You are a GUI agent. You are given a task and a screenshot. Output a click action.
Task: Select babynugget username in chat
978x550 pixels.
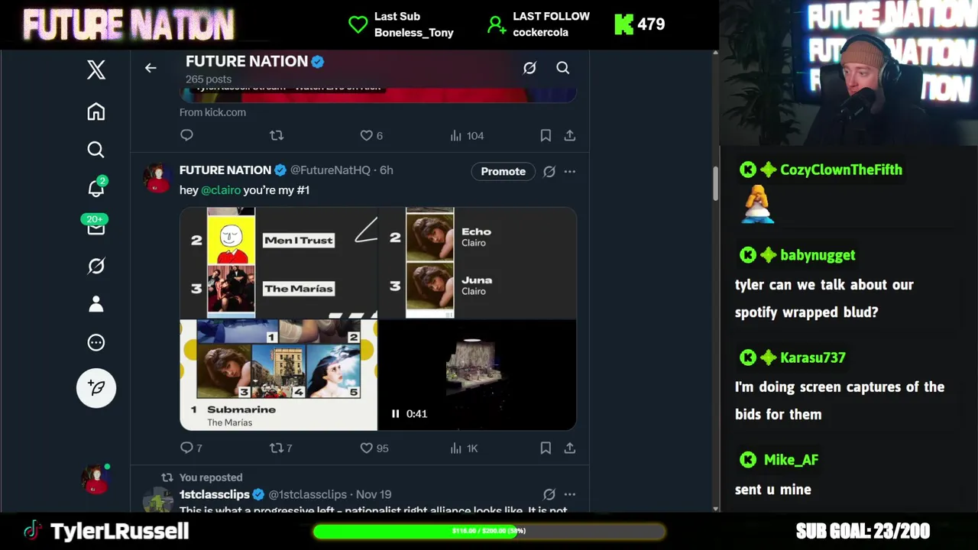[x=818, y=255]
